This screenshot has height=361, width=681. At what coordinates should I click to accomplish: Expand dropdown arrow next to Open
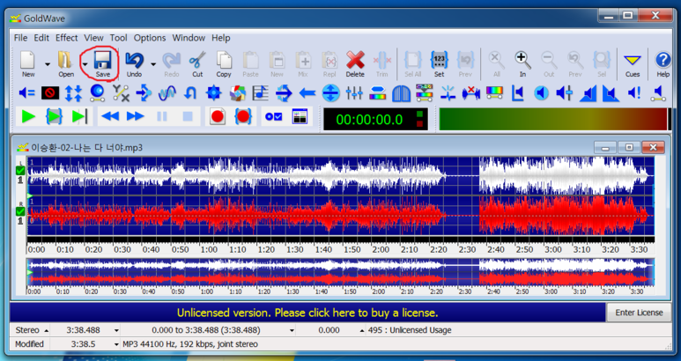[x=85, y=63]
